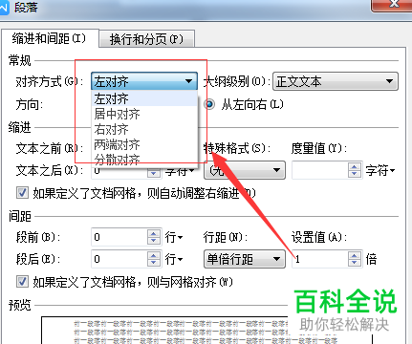Viewport: 412px width, 344px height.
Task: Open the 对齐方式 alignment dropdown
Action: coord(144,81)
